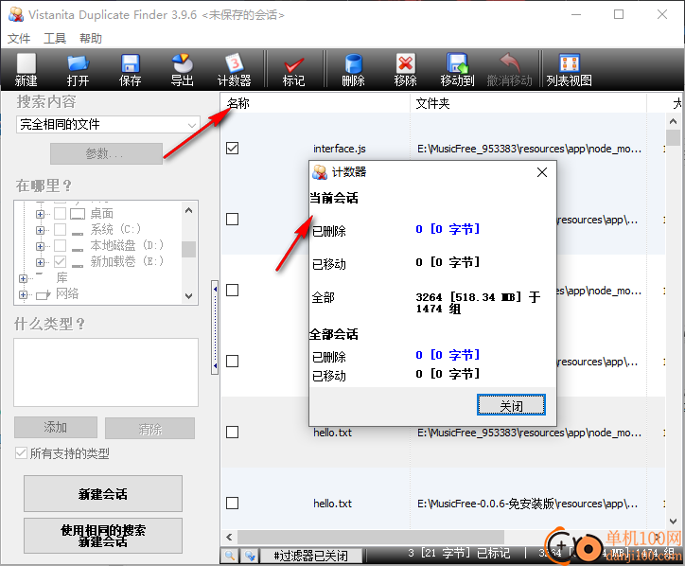The image size is (685, 566).
Task: Click the 清除 file type button
Action: tap(149, 429)
